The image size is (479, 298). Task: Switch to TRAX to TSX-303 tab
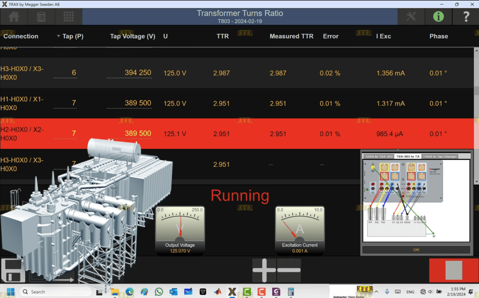[378, 156]
